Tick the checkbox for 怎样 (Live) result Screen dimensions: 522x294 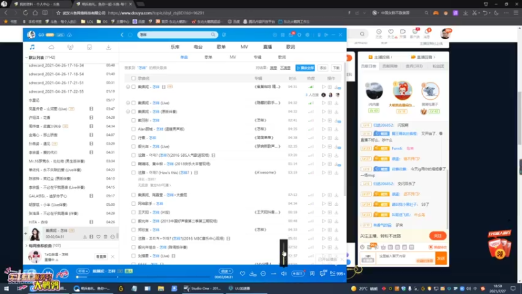click(134, 103)
